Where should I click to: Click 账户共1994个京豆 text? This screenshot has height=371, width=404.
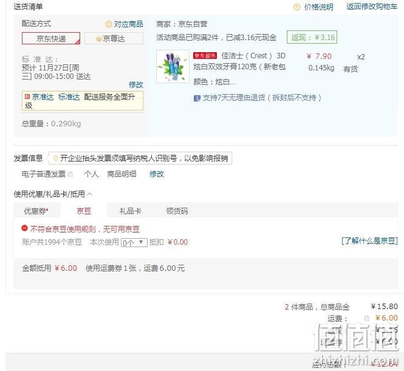pos(52,242)
